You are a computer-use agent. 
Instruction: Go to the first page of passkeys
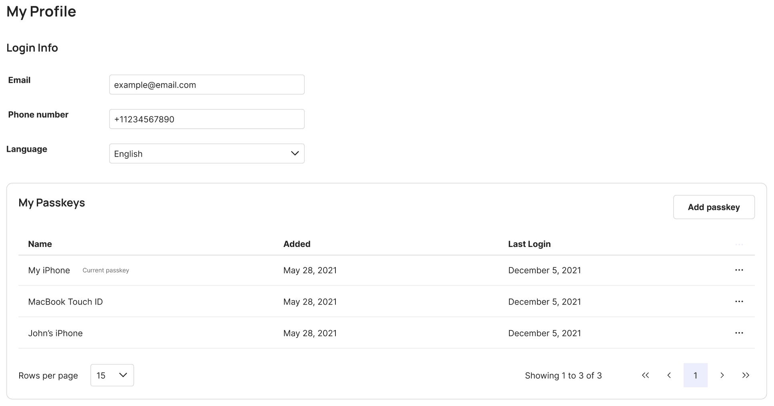coord(645,375)
